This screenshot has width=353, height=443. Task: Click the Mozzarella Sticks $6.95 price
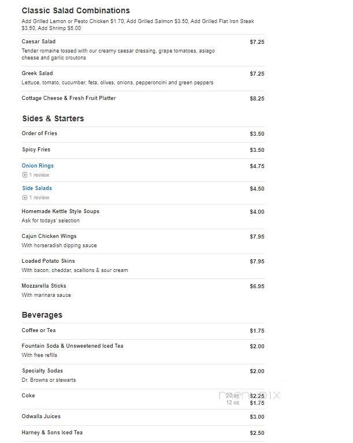[257, 286]
